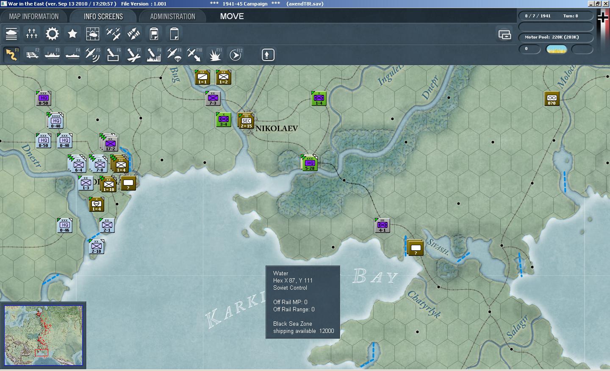The image size is (610, 371).
Task: Open the blank event log report icon
Action: point(174,34)
